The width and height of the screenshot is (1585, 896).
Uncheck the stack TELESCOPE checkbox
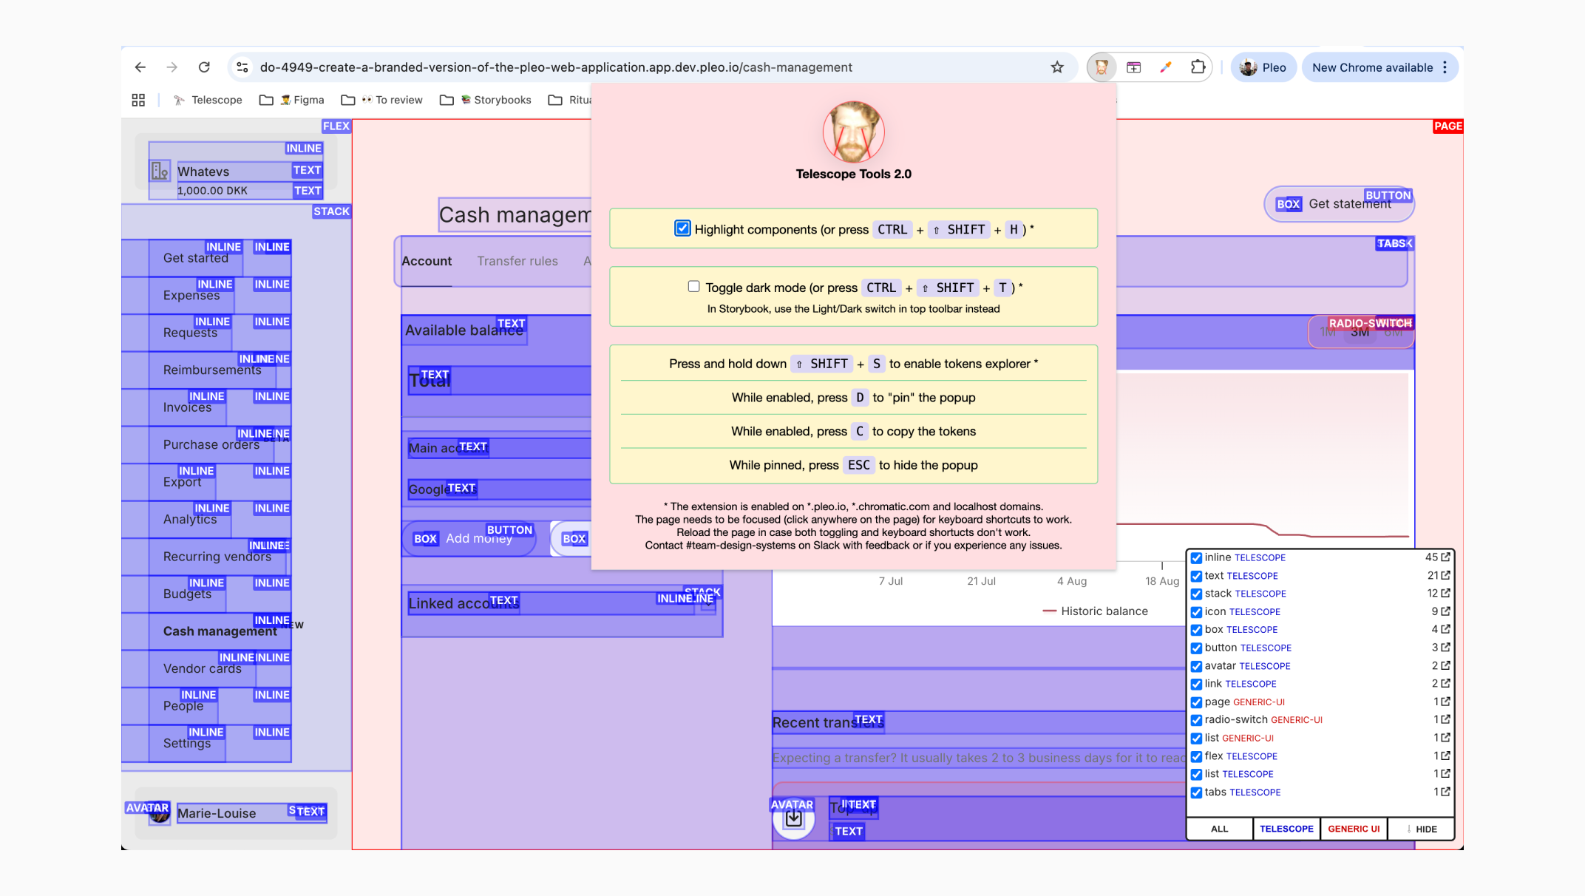[1196, 593]
